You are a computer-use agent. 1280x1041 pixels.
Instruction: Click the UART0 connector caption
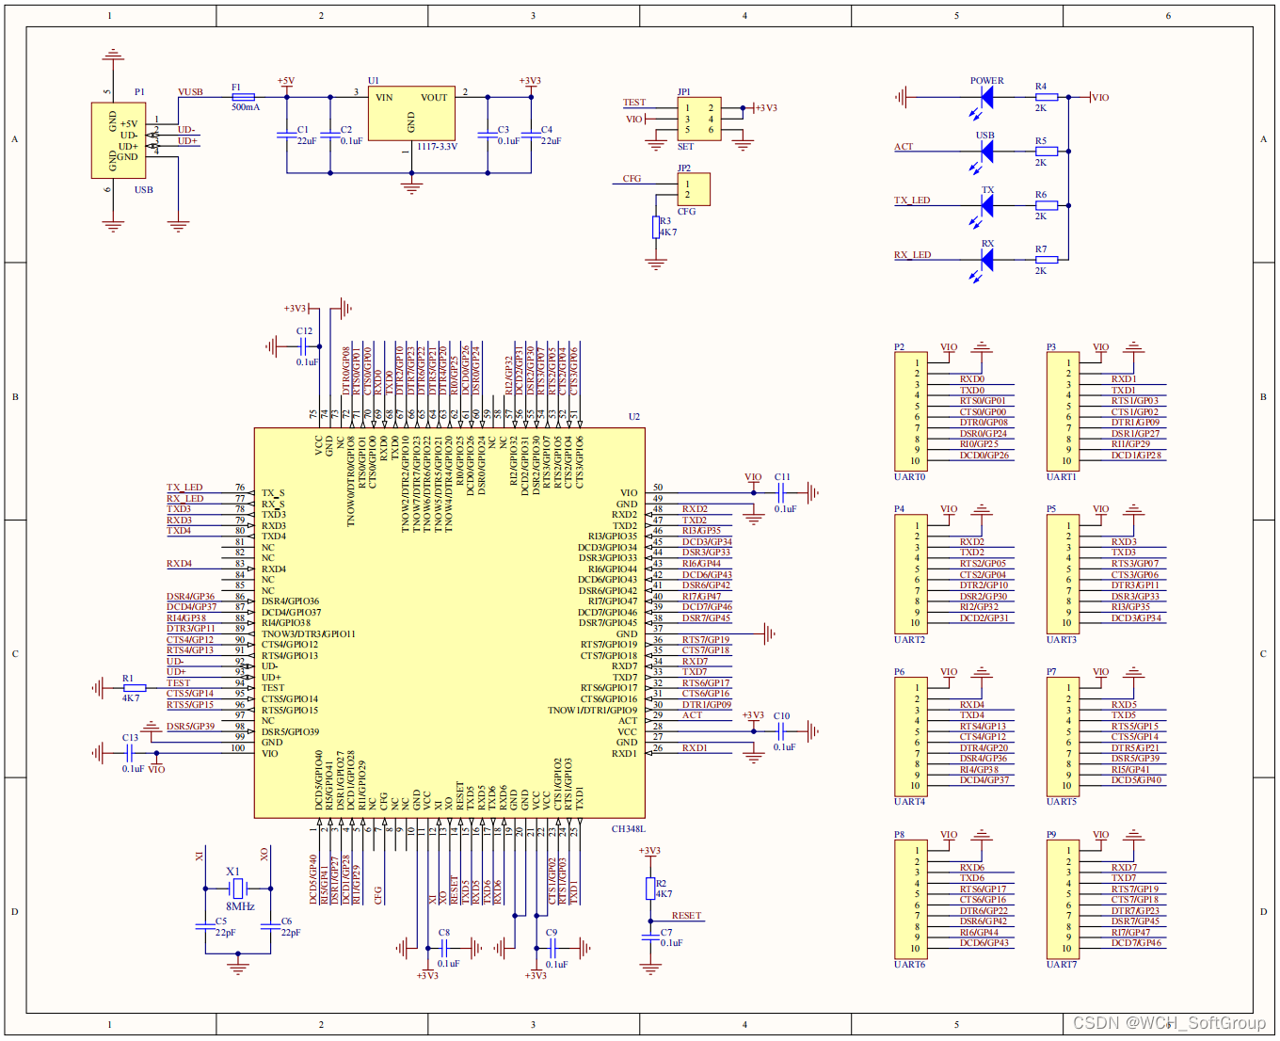click(909, 477)
